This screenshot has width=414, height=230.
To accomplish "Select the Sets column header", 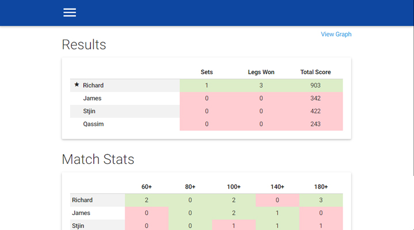I will [206, 72].
